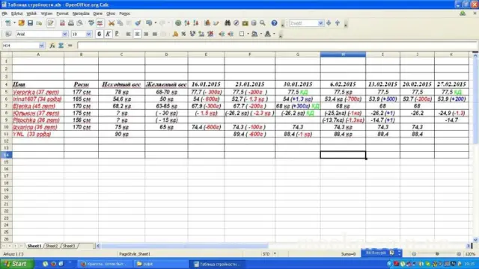Image resolution: width=479 pixels, height=269 pixels.
Task: Click the Sort Ascending icon
Action: [x=187, y=23]
